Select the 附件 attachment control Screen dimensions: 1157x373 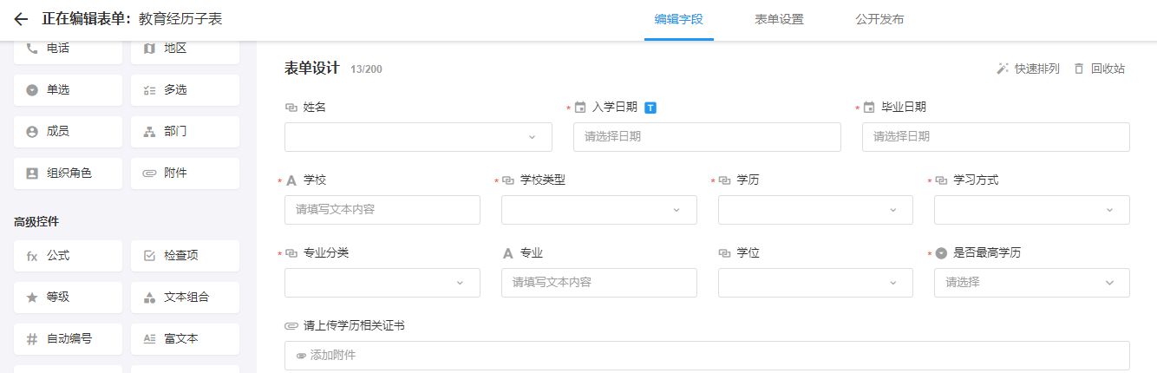point(185,173)
